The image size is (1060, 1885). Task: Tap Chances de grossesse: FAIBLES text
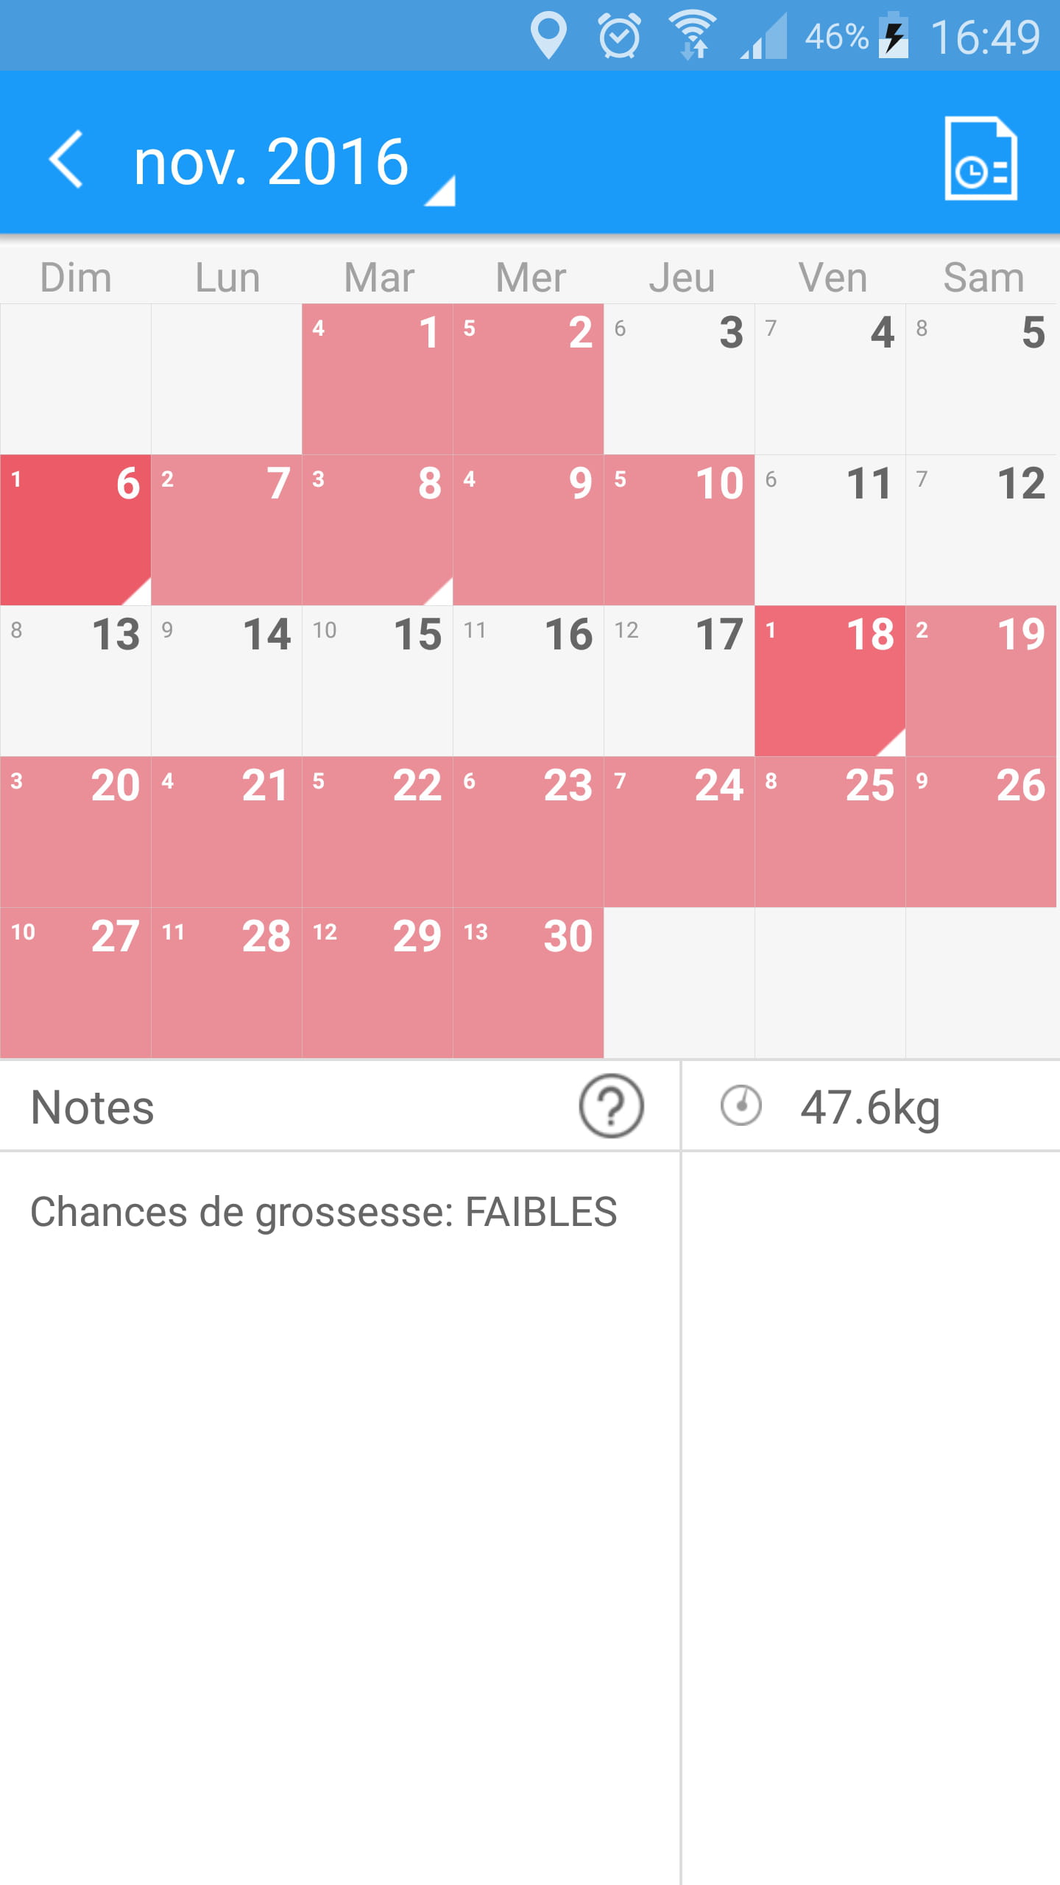[324, 1212]
